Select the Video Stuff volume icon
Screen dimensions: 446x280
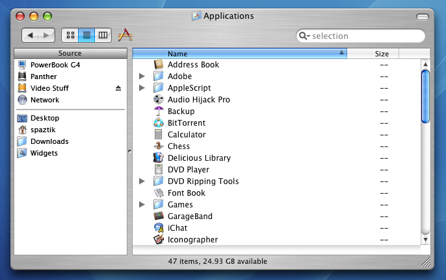[x=22, y=88]
